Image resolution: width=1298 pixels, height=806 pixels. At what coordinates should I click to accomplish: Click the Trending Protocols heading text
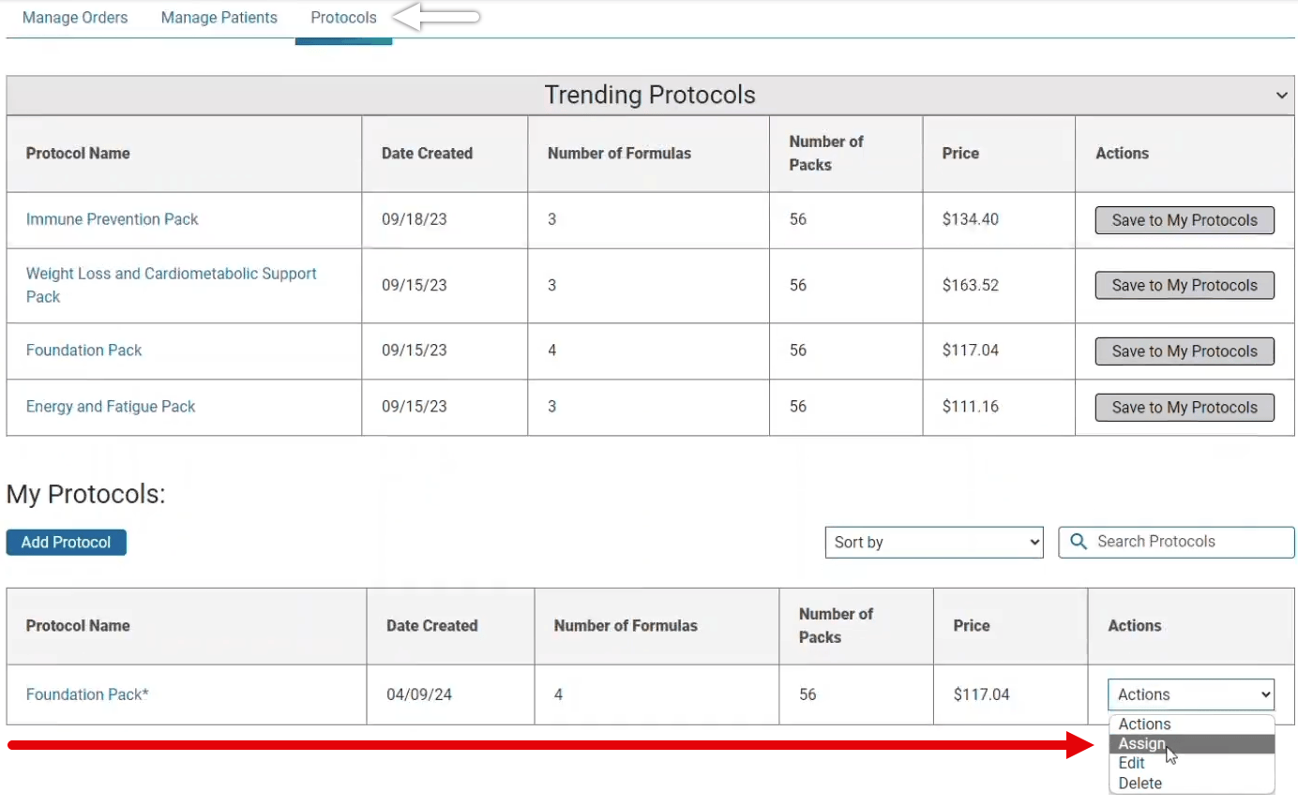(650, 95)
